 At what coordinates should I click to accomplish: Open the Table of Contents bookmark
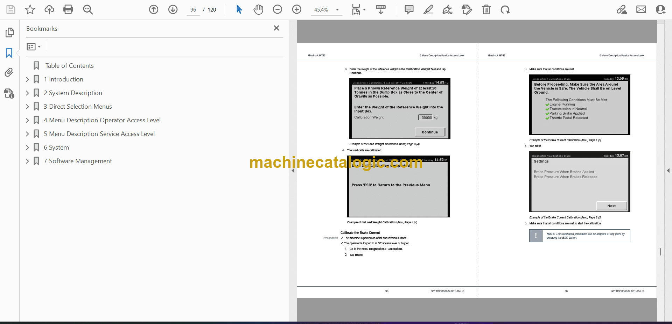[x=69, y=66]
